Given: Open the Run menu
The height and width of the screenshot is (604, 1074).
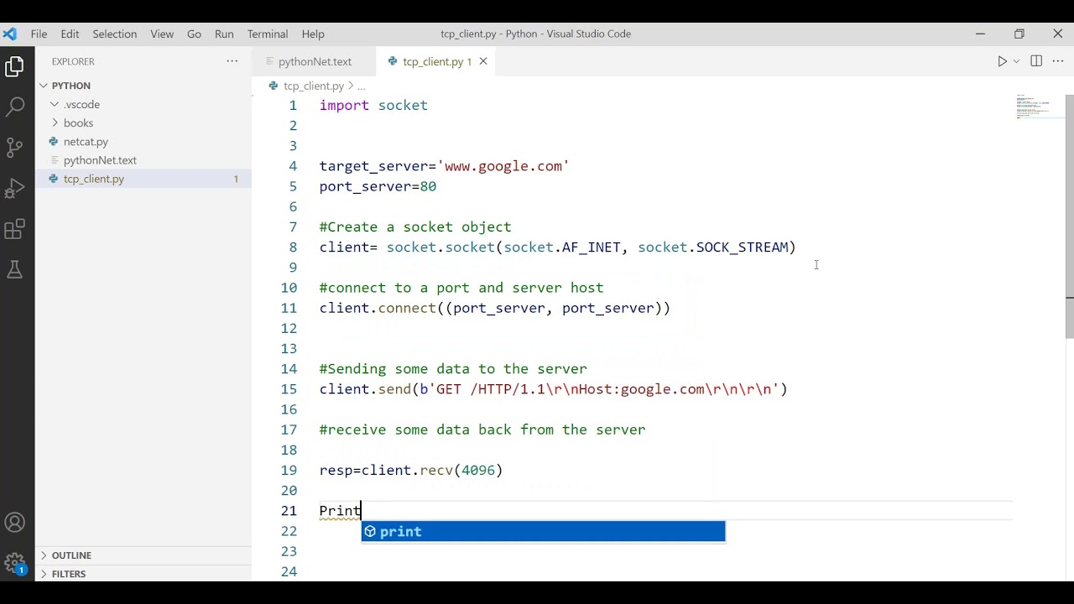Looking at the screenshot, I should 224,34.
